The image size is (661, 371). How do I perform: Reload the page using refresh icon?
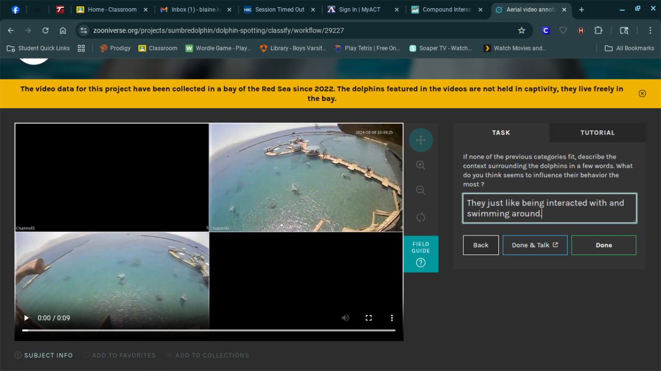[45, 30]
